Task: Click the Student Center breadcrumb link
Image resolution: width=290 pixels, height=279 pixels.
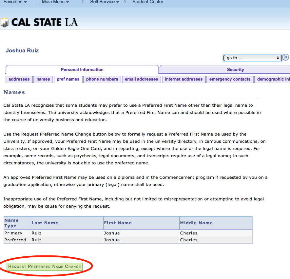Action: point(147,2)
